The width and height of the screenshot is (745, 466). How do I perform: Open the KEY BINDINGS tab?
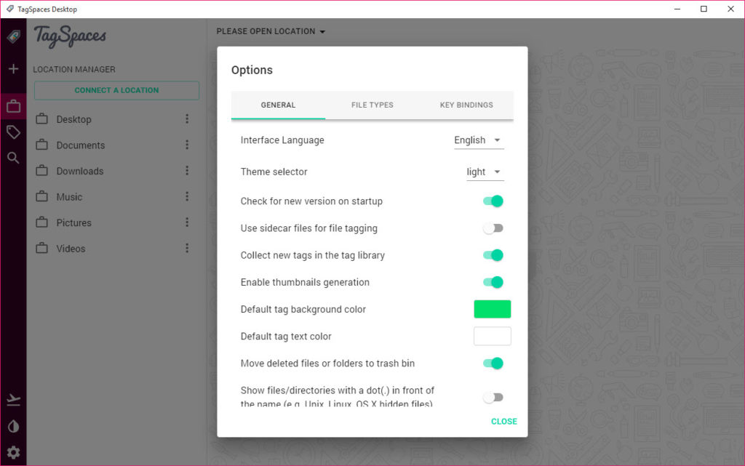click(466, 105)
